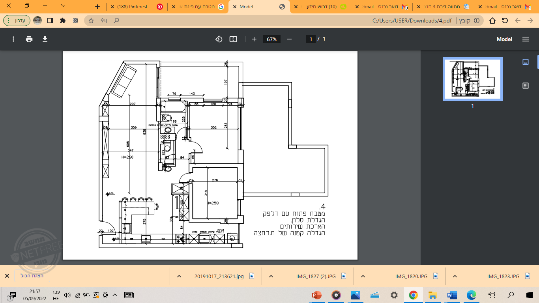Switch to the (188) Pinterest tab
The width and height of the screenshot is (539, 303).
[x=136, y=7]
